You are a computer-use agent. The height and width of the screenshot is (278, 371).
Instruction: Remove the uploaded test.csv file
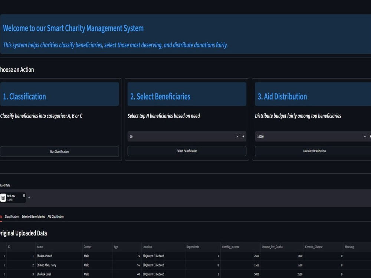click(24, 195)
